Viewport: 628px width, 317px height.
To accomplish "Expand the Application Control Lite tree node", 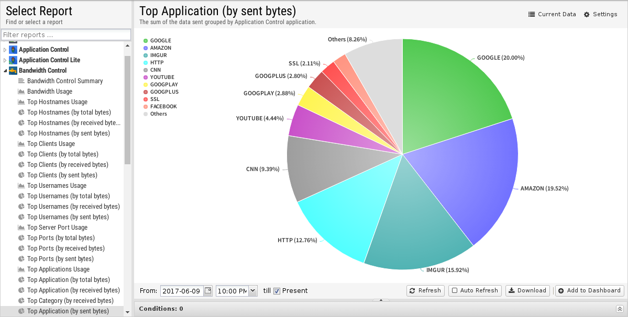I will pyautogui.click(x=5, y=60).
